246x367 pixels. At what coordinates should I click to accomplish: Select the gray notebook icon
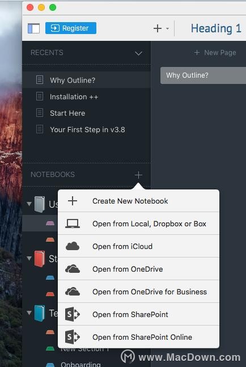(x=40, y=204)
